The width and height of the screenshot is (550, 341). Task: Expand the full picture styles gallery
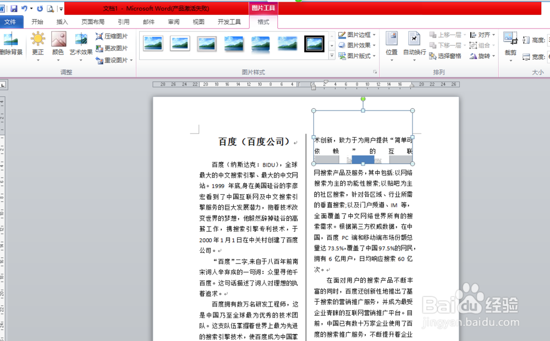pyautogui.click(x=332, y=56)
